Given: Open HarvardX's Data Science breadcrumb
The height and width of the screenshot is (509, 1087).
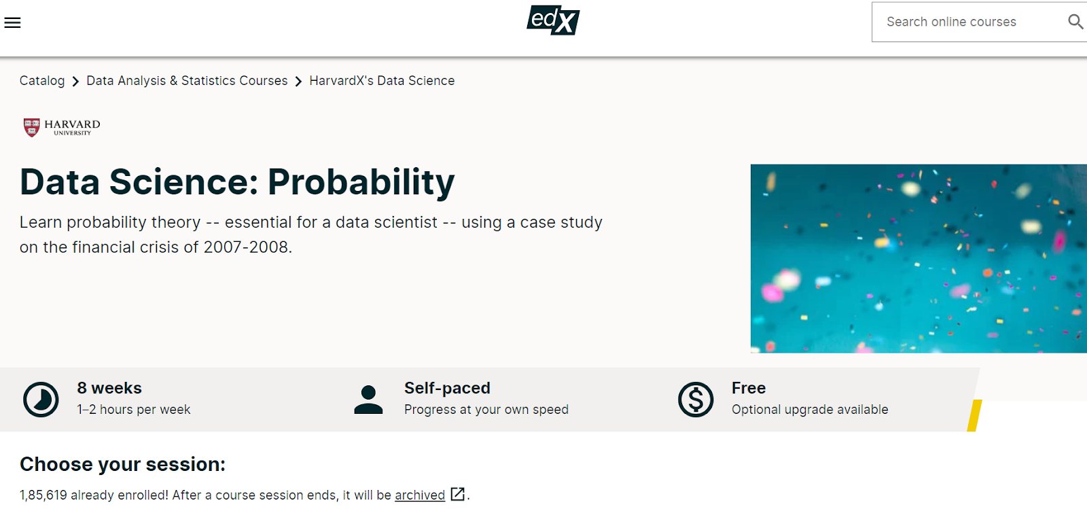Looking at the screenshot, I should click(382, 81).
